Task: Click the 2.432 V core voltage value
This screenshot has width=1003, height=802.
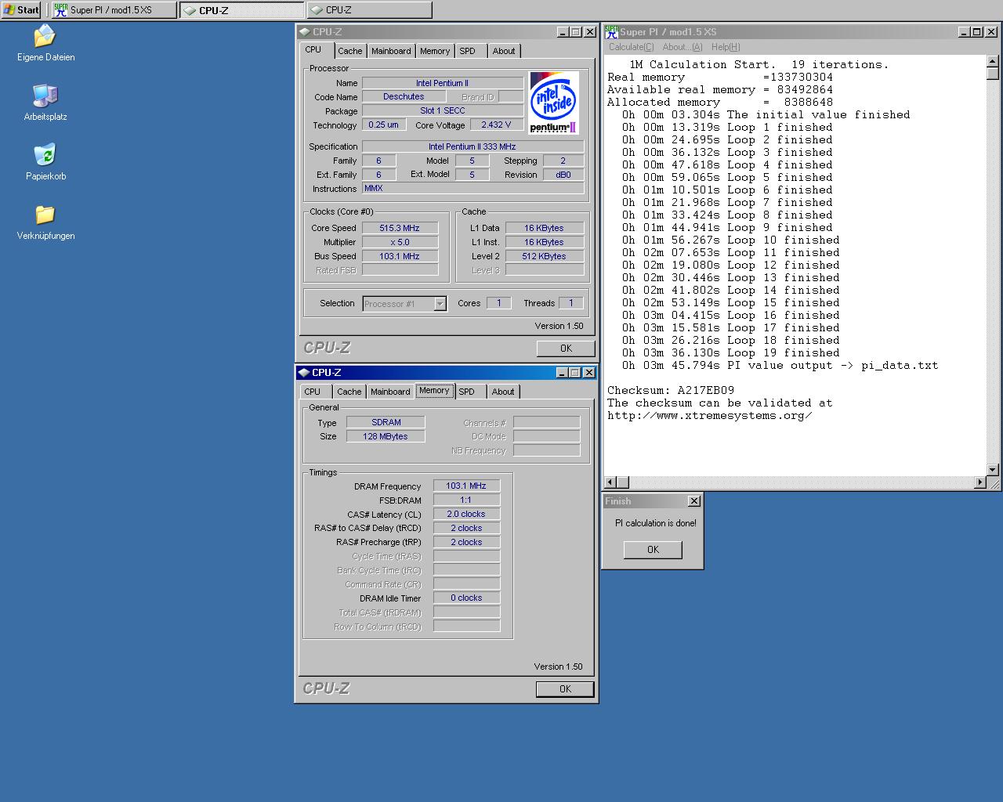Action: [x=497, y=125]
